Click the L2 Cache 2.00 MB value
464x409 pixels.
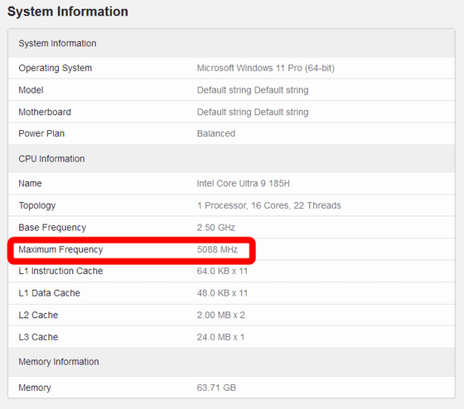tap(220, 315)
